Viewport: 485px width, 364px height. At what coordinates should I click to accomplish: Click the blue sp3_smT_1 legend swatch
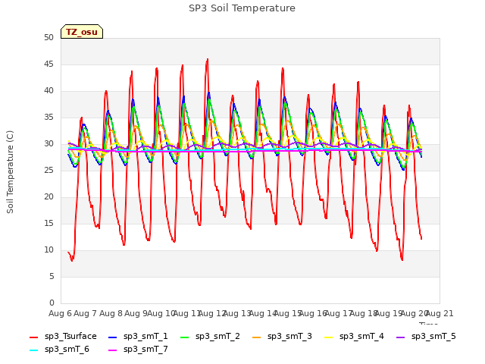point(113,337)
